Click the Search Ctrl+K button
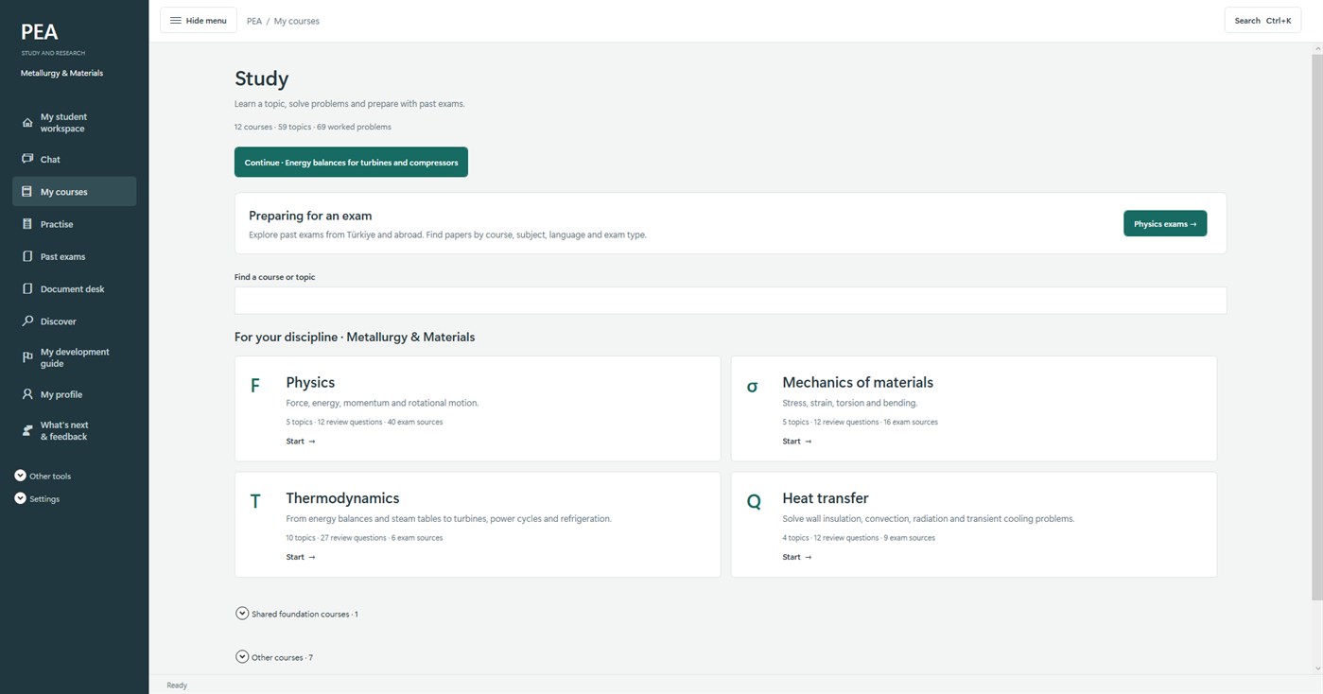Screen dimensions: 1323x694 pyautogui.click(x=1262, y=20)
